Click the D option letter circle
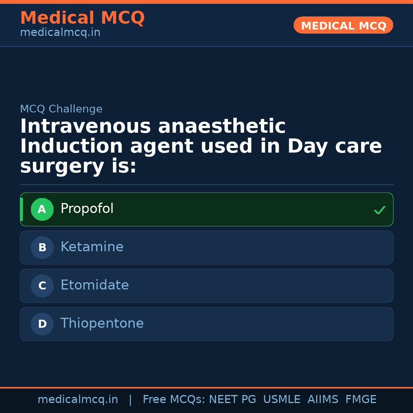 [42, 324]
